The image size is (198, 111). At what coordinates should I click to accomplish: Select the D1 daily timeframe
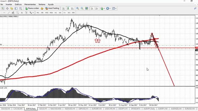[65, 13]
